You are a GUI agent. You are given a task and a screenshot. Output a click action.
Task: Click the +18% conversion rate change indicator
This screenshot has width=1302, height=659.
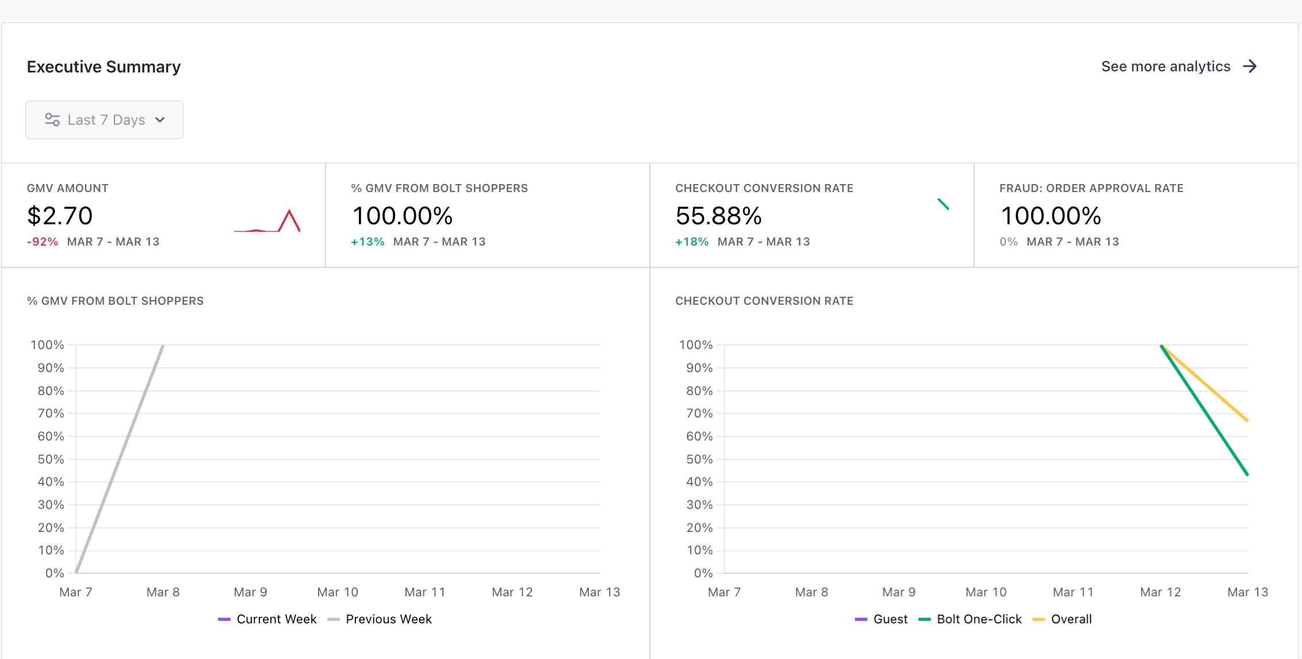[x=692, y=242]
